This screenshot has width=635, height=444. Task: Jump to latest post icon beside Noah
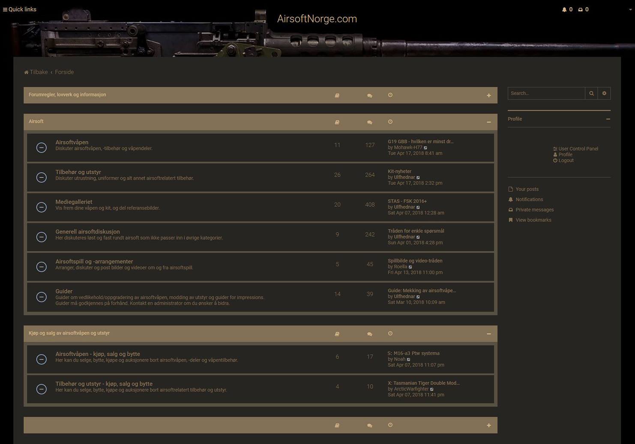408,360
